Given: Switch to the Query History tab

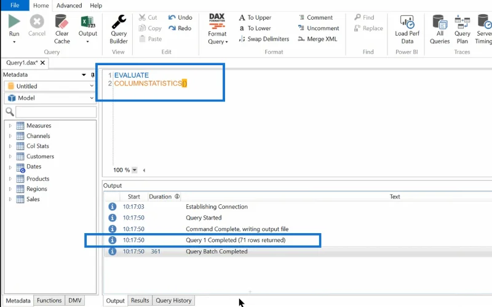Looking at the screenshot, I should tap(173, 300).
